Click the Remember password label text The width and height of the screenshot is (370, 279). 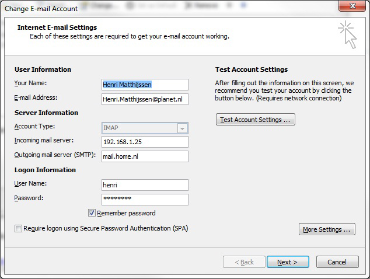[126, 213]
